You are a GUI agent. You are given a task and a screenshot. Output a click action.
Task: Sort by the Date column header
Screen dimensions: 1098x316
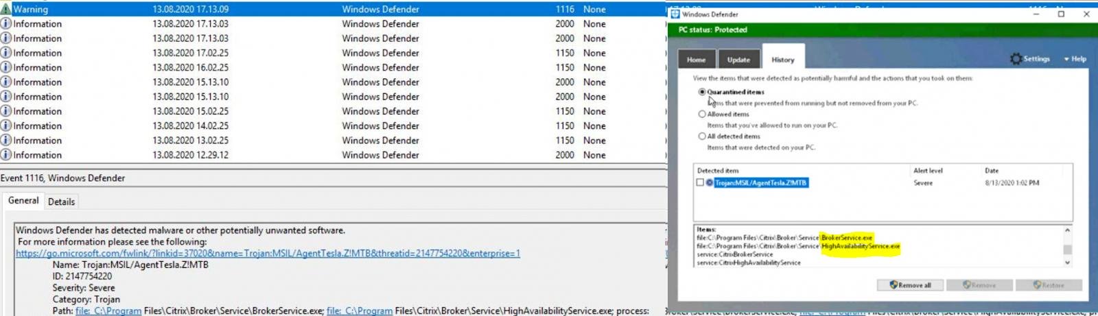(992, 171)
